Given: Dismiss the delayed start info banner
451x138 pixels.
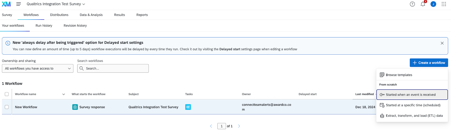Looking at the screenshot, I should (x=442, y=43).
